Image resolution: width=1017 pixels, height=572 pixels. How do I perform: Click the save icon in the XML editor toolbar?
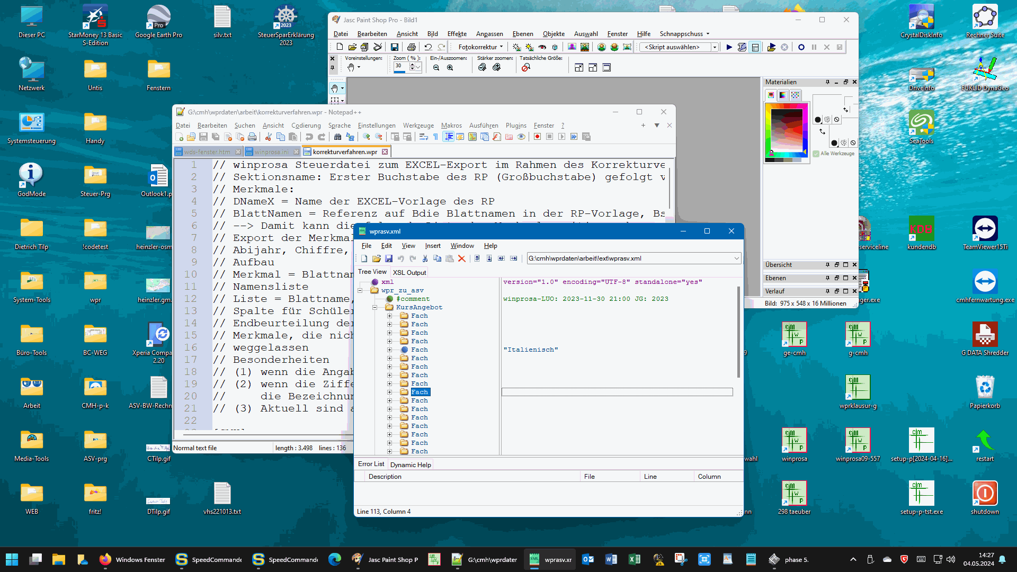coord(388,258)
